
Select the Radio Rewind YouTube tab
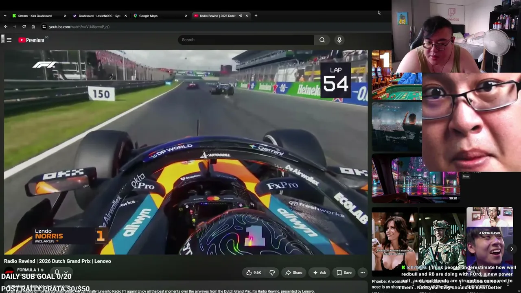click(221, 15)
